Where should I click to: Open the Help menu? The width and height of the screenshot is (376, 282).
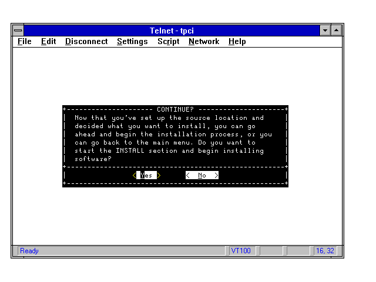click(237, 42)
